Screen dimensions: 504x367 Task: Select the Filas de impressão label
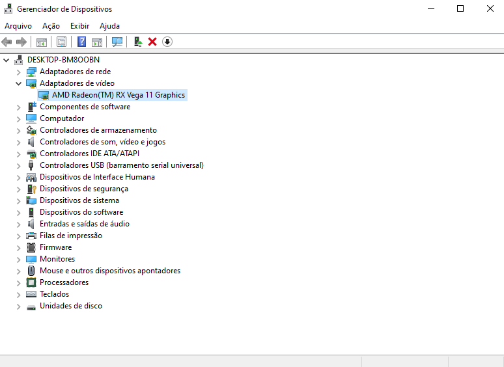click(x=71, y=236)
